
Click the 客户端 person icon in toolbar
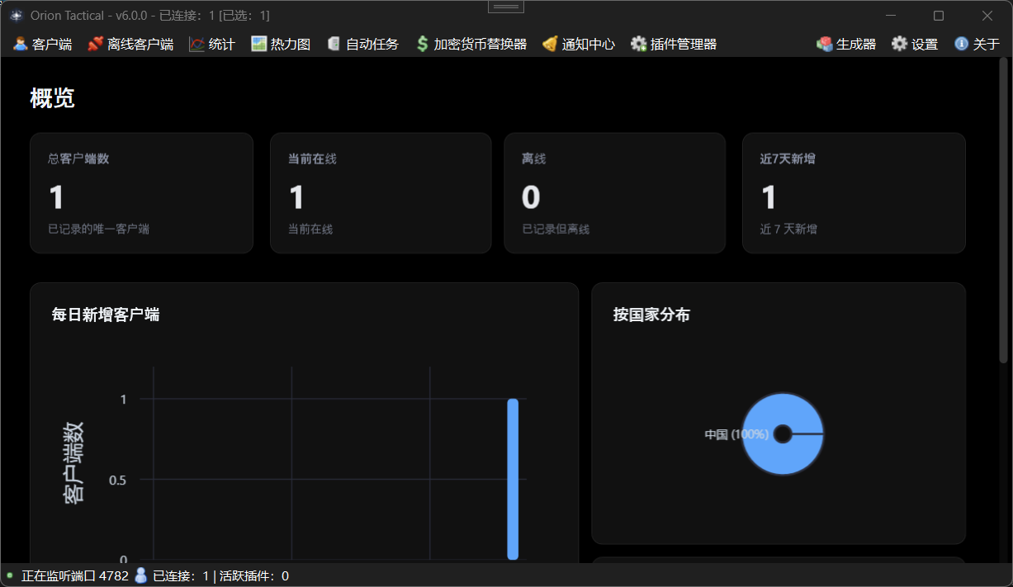[21, 44]
